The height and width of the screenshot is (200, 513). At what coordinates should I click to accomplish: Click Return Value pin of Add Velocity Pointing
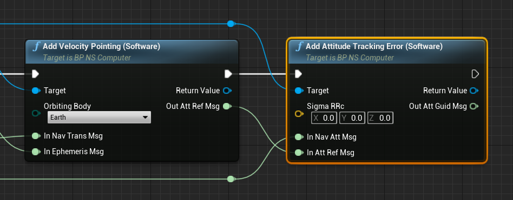[227, 91]
